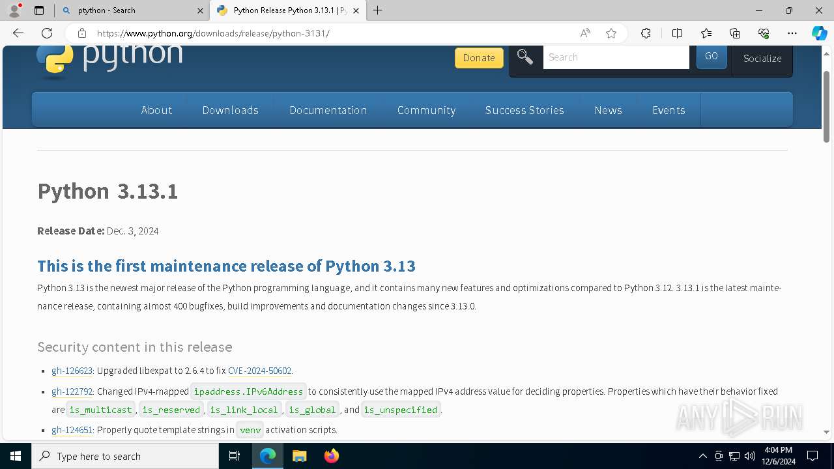Click the magnifying glass search icon on python.org
The height and width of the screenshot is (469, 834).
[525, 57]
